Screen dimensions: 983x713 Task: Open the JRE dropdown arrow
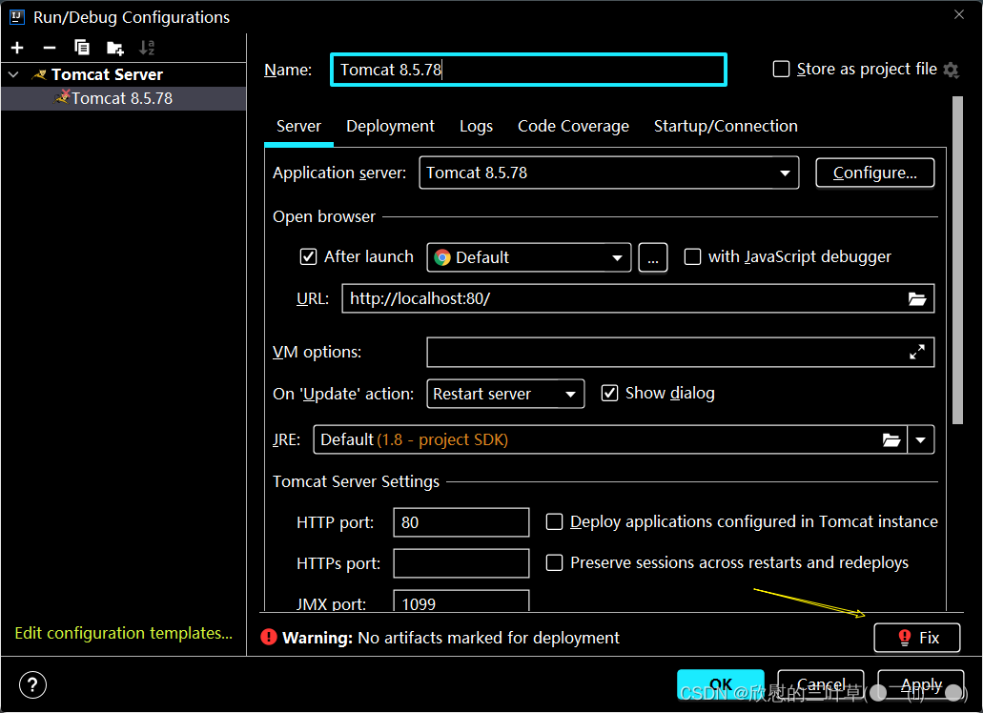(x=920, y=439)
